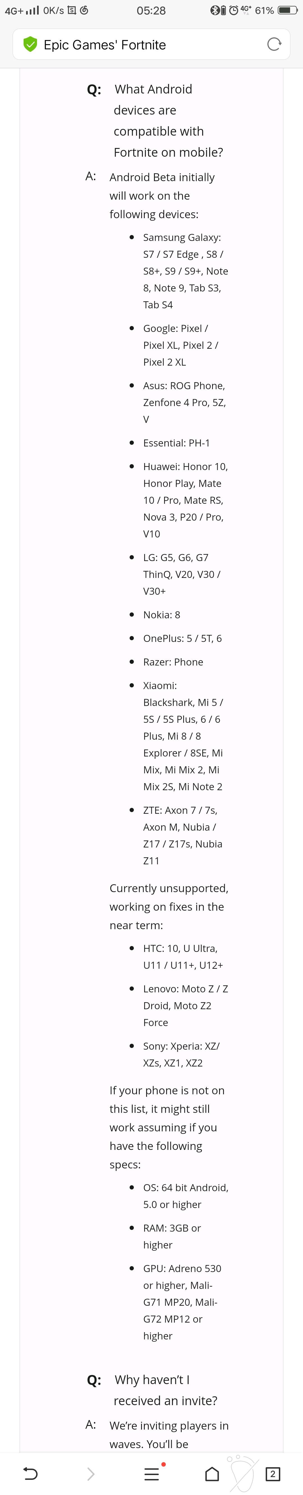303x1495 pixels.
Task: Open the tab switcher showing 2
Action: [272, 1474]
